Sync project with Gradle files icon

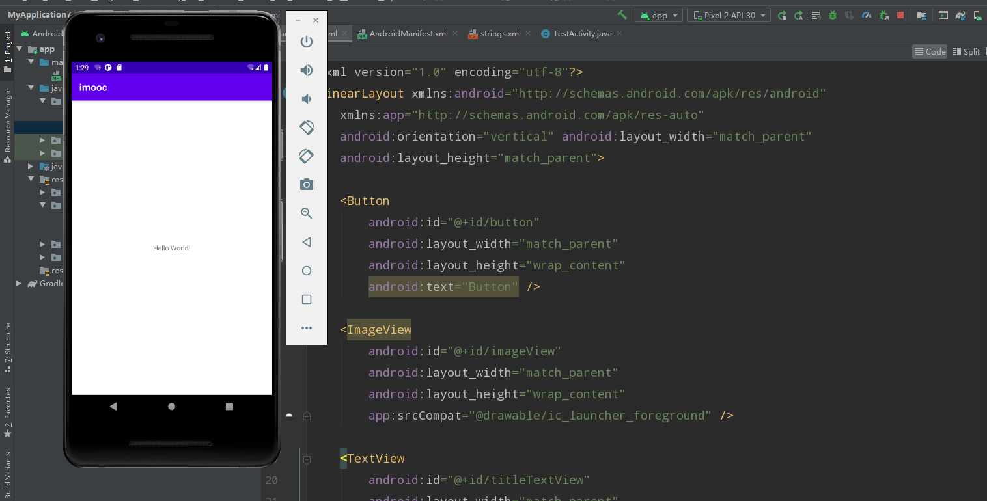coord(960,15)
